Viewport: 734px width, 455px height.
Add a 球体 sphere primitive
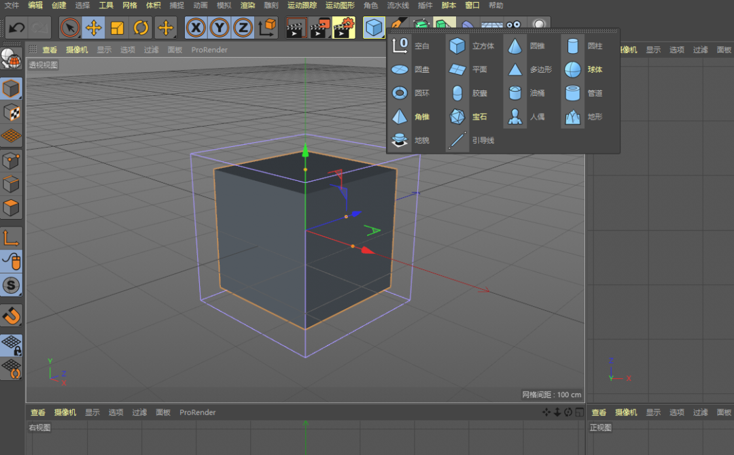pyautogui.click(x=583, y=69)
